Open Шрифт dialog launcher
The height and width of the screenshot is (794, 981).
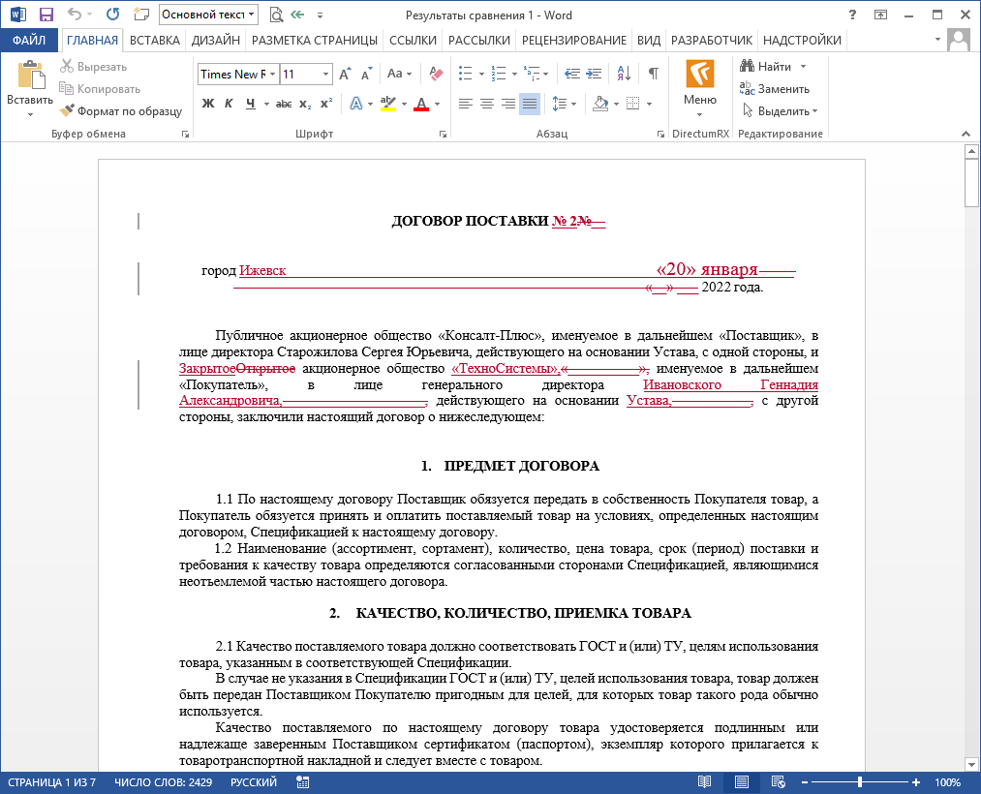(x=443, y=134)
